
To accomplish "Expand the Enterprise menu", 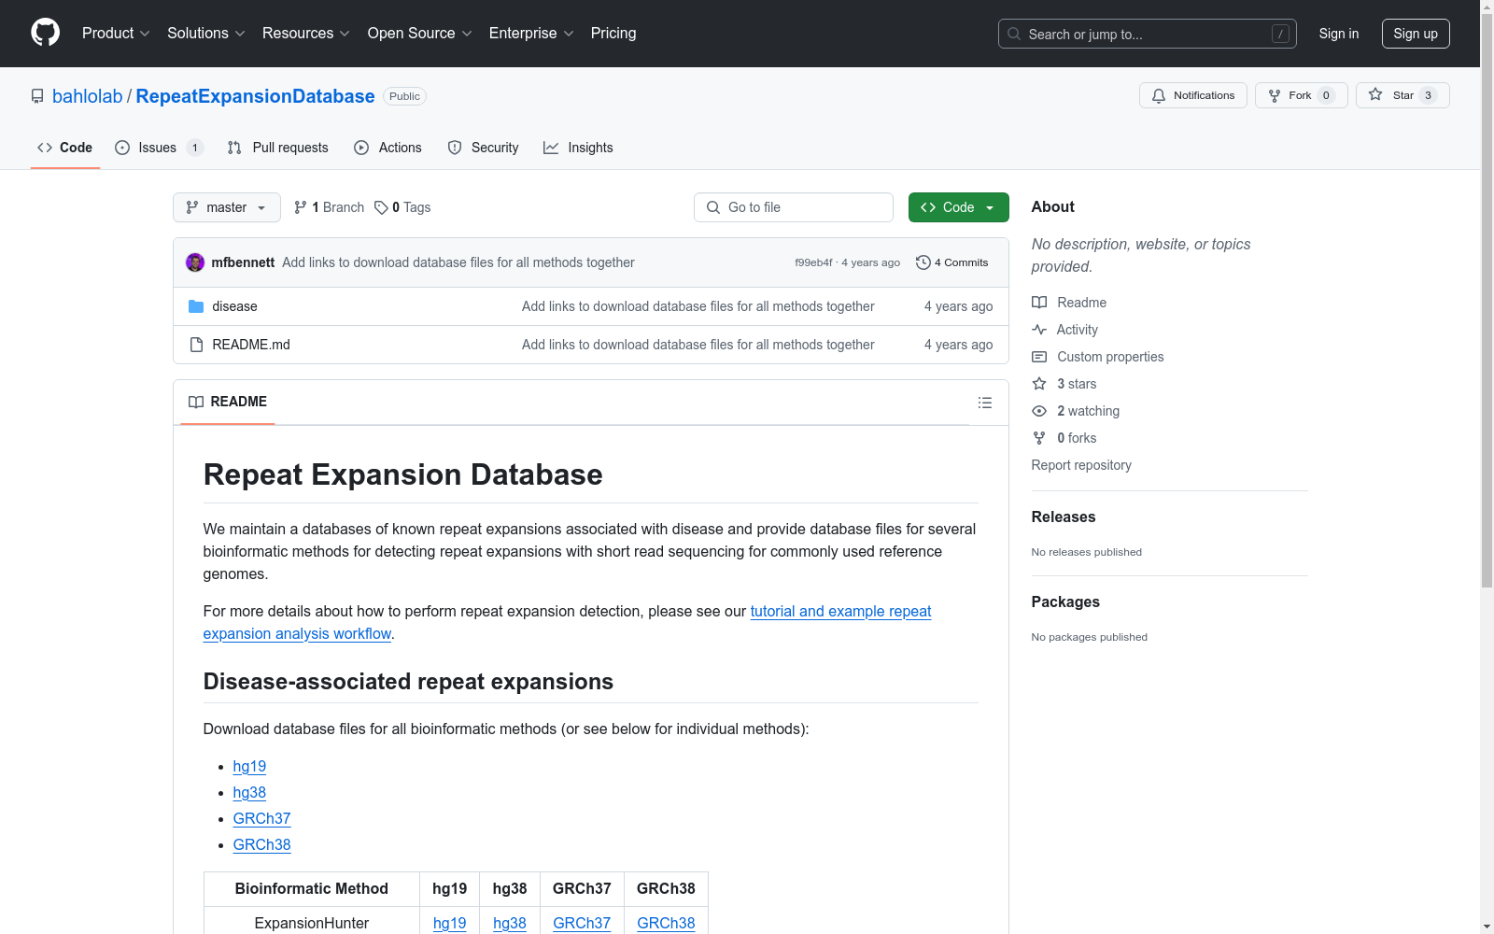I will coord(531,34).
